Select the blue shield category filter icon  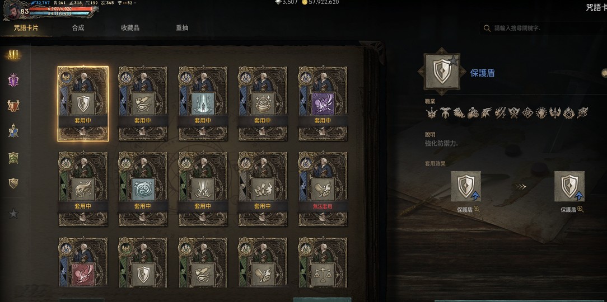[13, 131]
